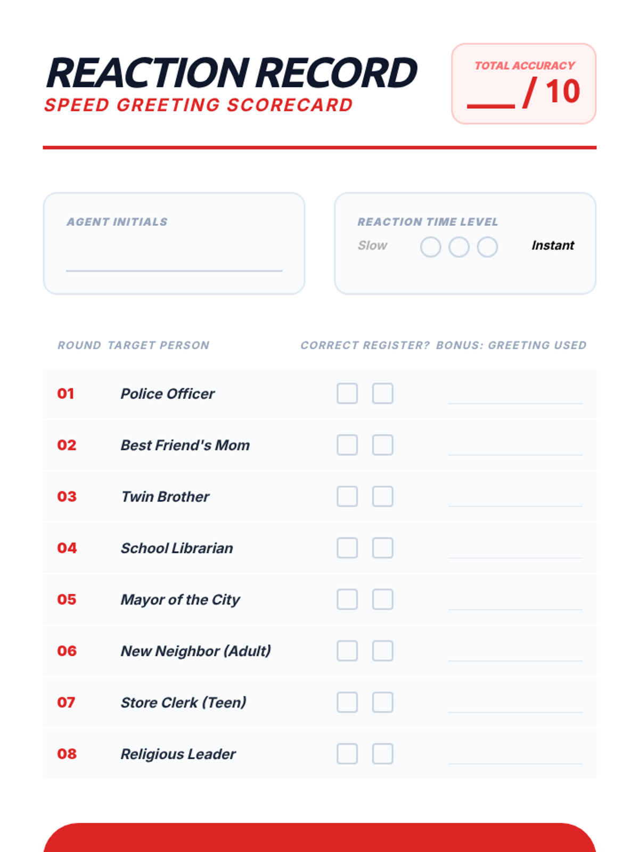Tick first checkbox for Religious Leader
Screen dimensions: 639x852
(347, 754)
